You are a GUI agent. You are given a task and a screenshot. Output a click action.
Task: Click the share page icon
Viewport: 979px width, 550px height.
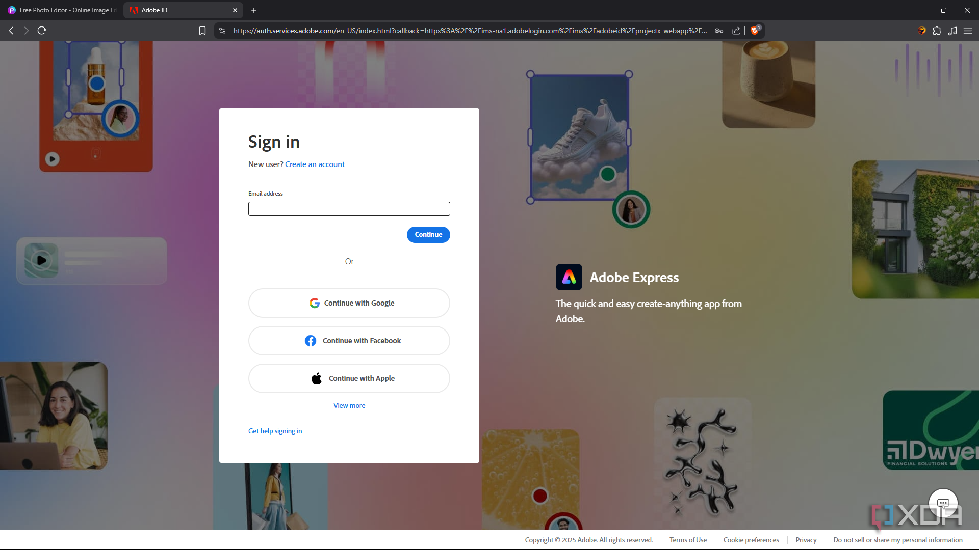[736, 31]
